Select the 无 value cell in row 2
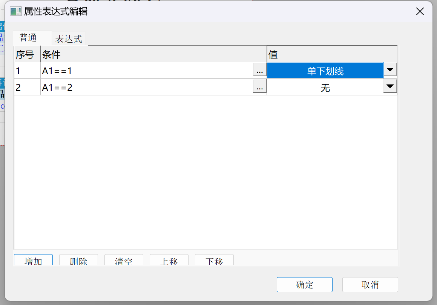The width and height of the screenshot is (437, 305). 325,88
